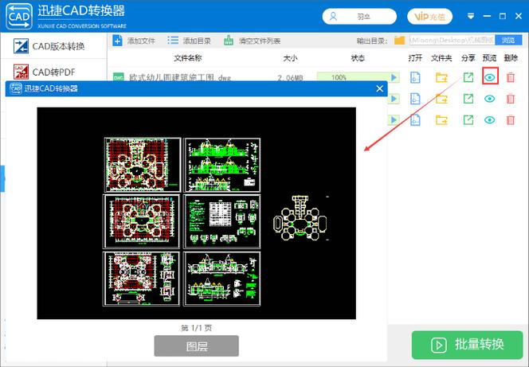The width and height of the screenshot is (529, 367).
Task: Preview the 欧式幼儿园建筑施工图.dwg file with eye icon
Action: (490, 77)
